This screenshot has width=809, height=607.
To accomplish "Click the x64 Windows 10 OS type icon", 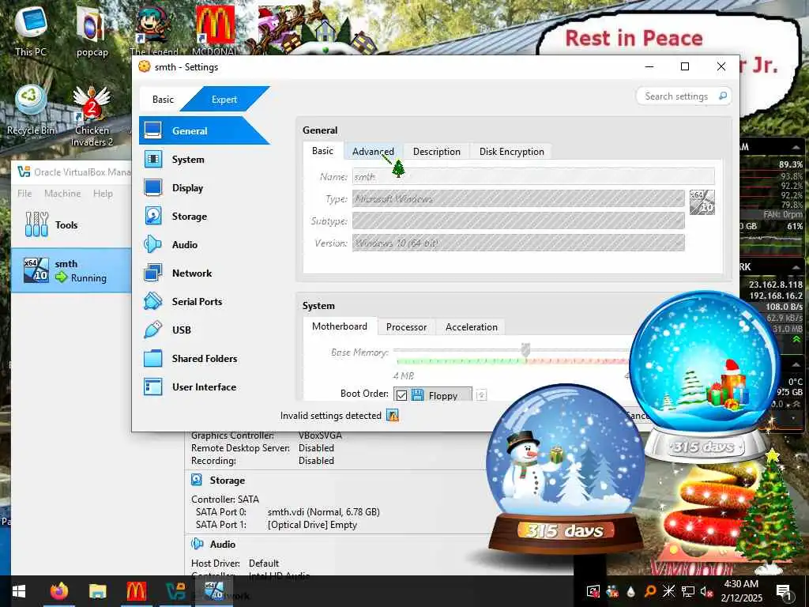I will coord(702,202).
